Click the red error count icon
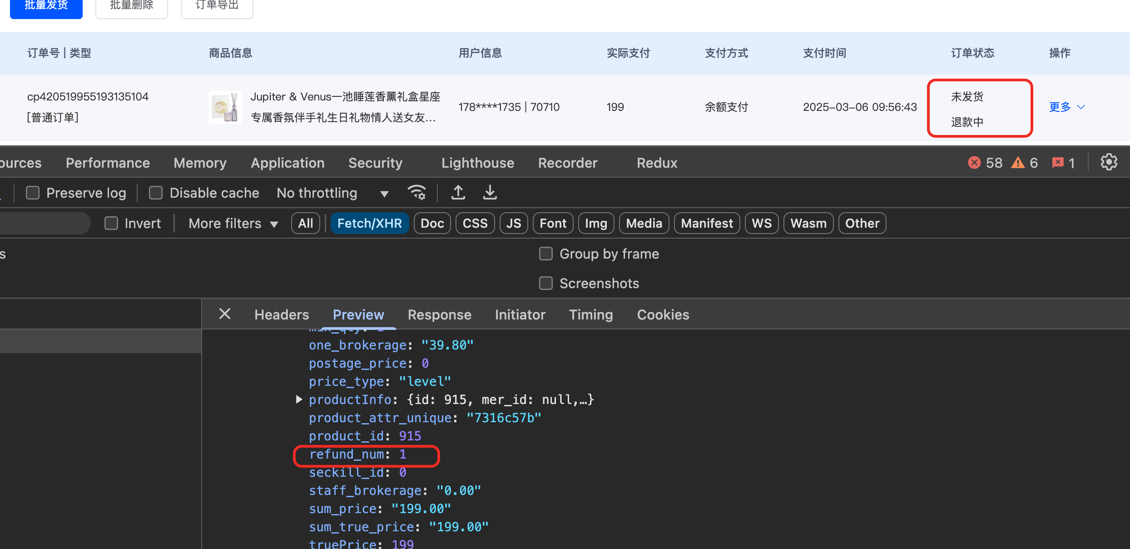The width and height of the screenshot is (1130, 549). pos(974,163)
